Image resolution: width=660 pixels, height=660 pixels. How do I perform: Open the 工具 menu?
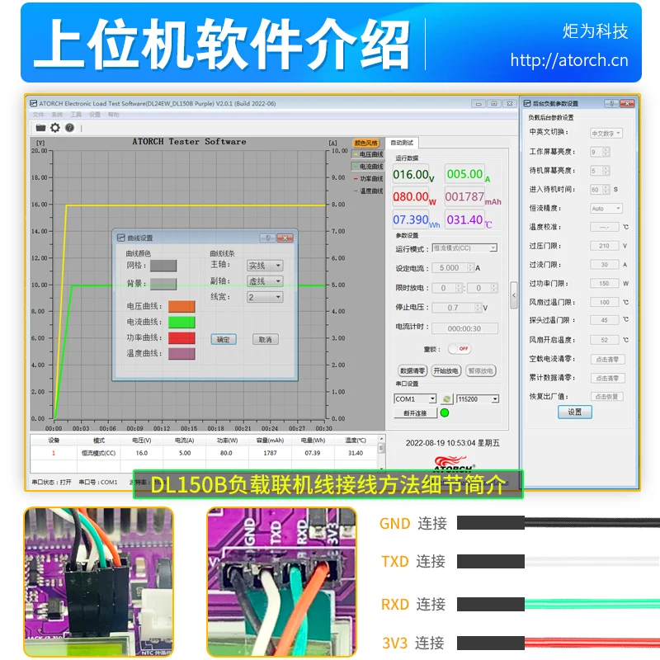tap(75, 115)
